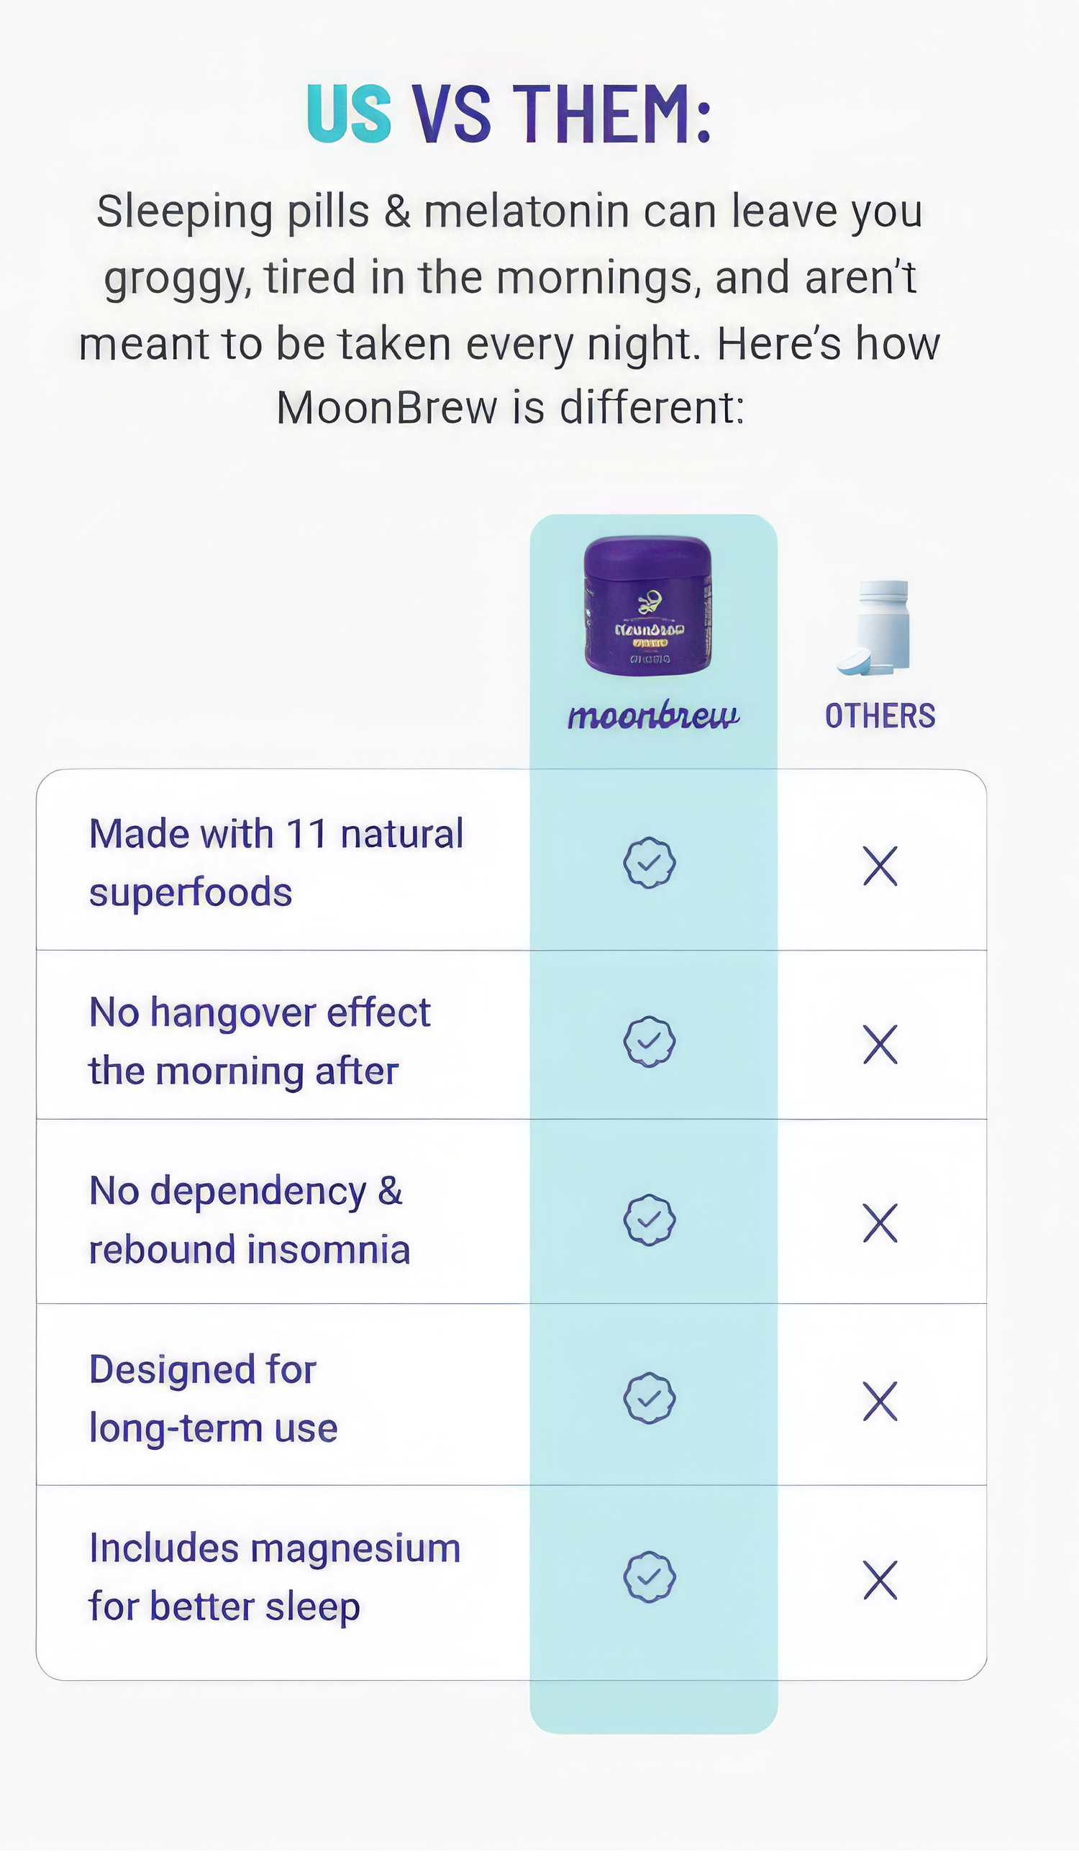Click the white pill bottle icon

878,629
